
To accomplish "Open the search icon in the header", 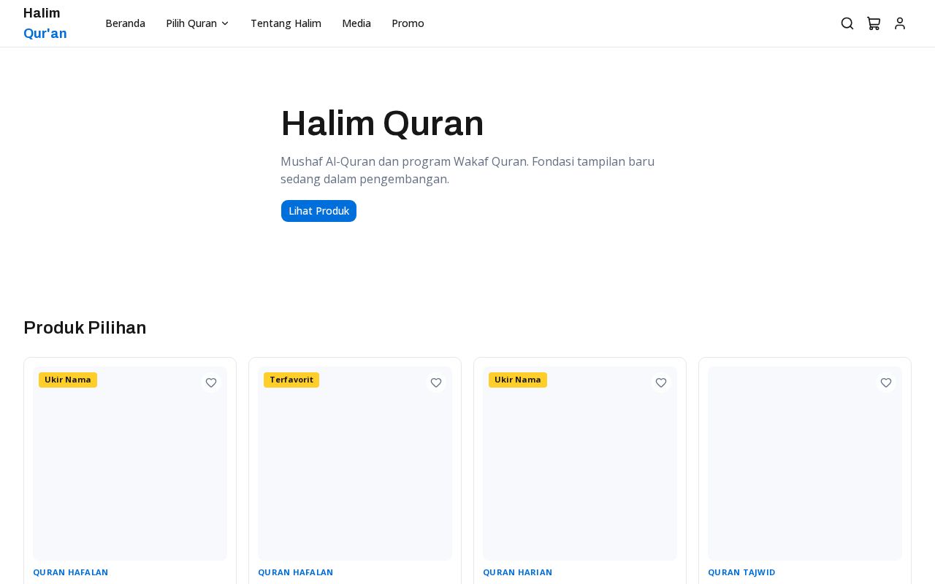I will (847, 23).
